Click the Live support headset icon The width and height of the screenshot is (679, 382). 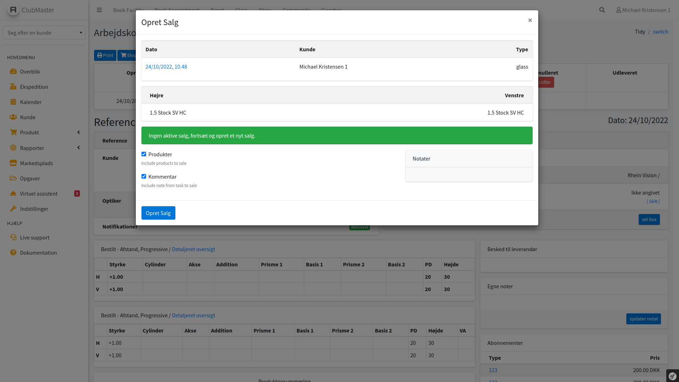coord(13,237)
